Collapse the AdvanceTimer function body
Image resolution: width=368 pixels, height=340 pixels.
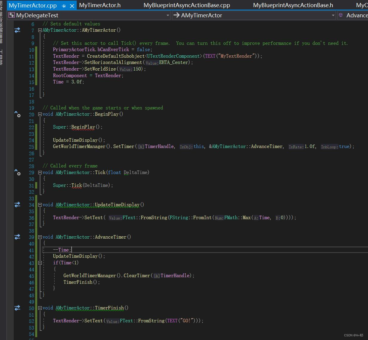tap(40, 237)
